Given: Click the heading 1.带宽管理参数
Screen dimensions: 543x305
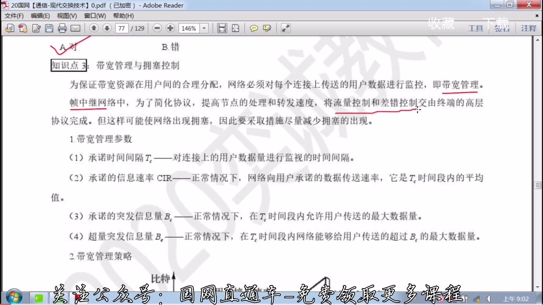Looking at the screenshot, I should (101, 139).
